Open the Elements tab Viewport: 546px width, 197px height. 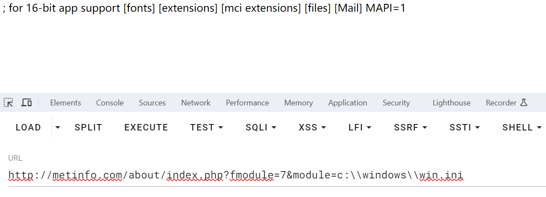[x=65, y=103]
